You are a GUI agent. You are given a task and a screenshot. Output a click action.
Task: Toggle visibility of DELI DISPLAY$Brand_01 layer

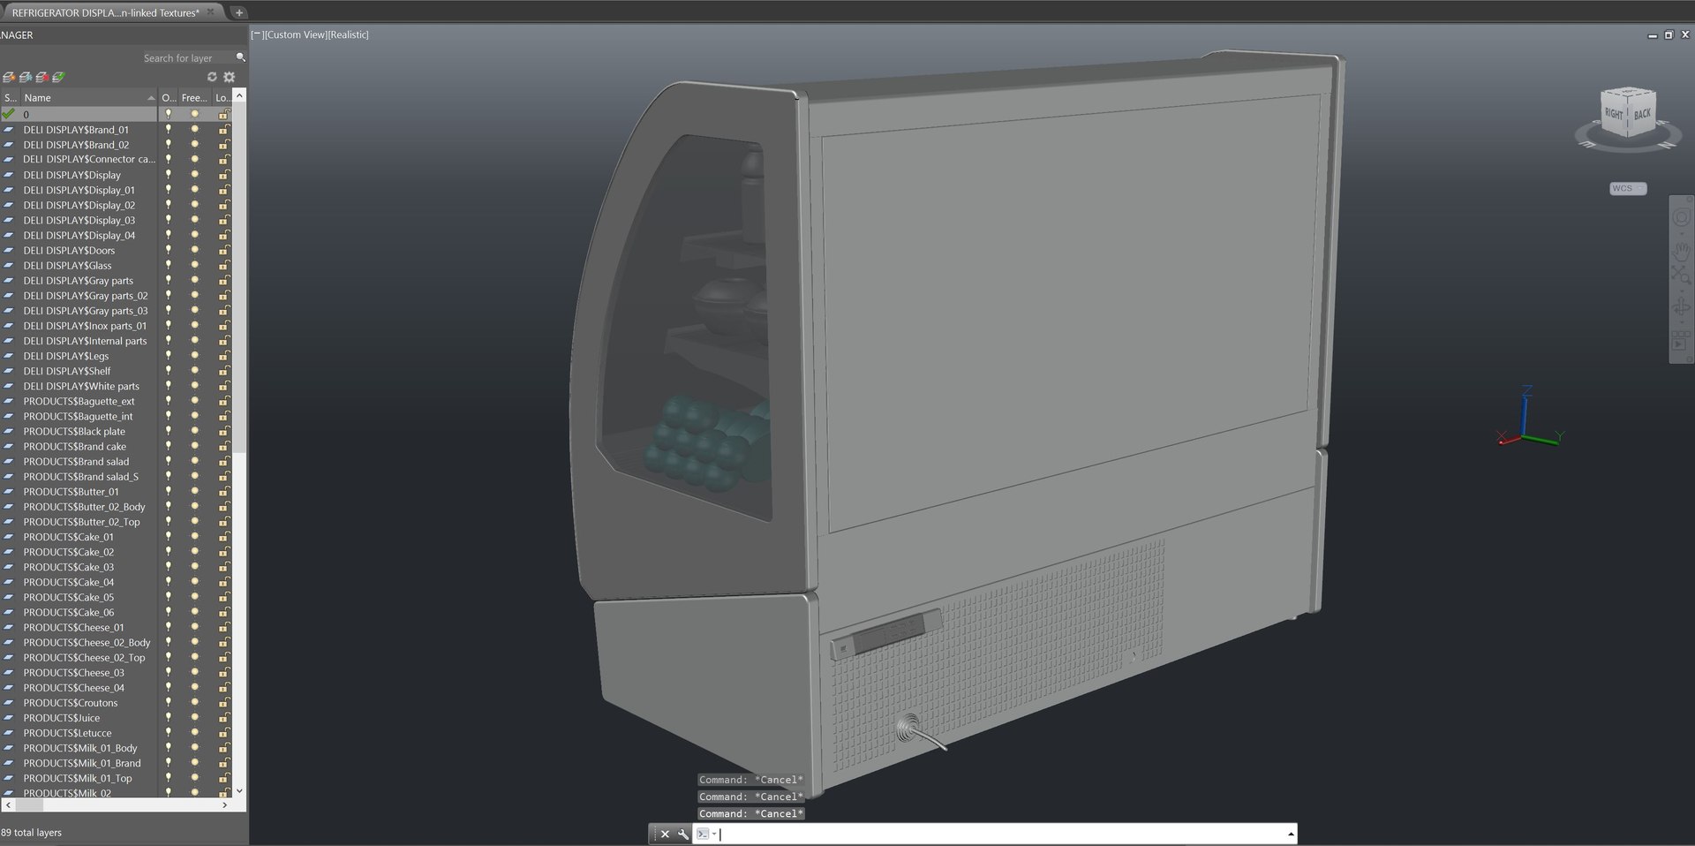(x=168, y=129)
